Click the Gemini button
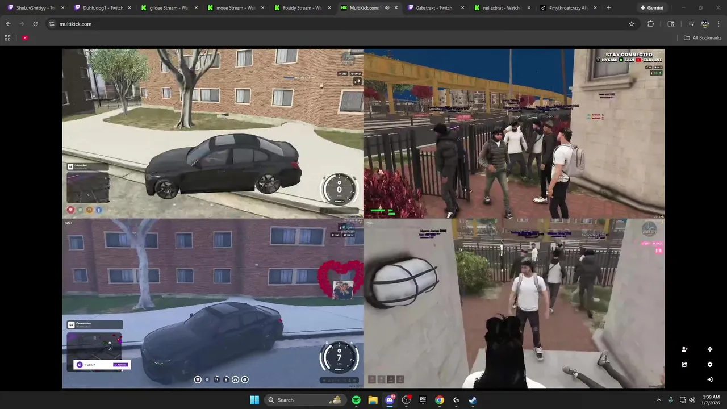727x409 pixels. pyautogui.click(x=651, y=8)
